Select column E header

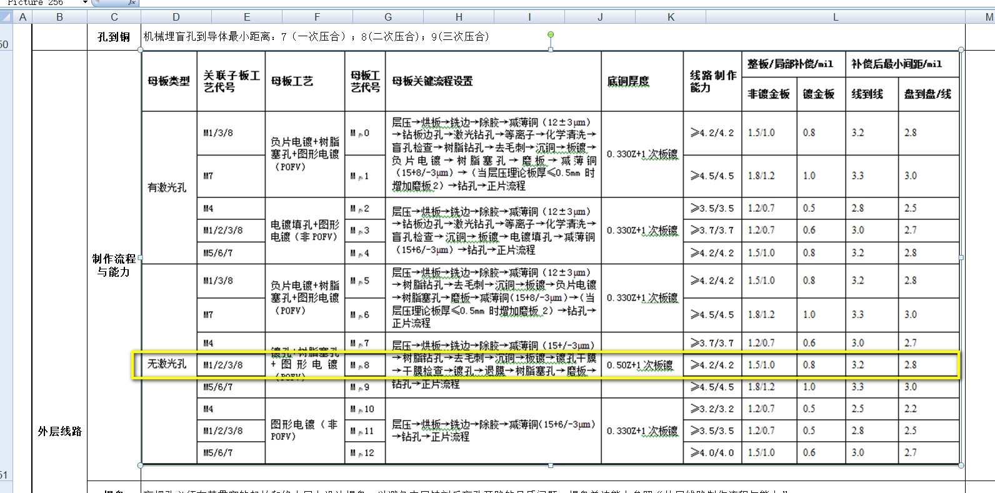point(247,17)
